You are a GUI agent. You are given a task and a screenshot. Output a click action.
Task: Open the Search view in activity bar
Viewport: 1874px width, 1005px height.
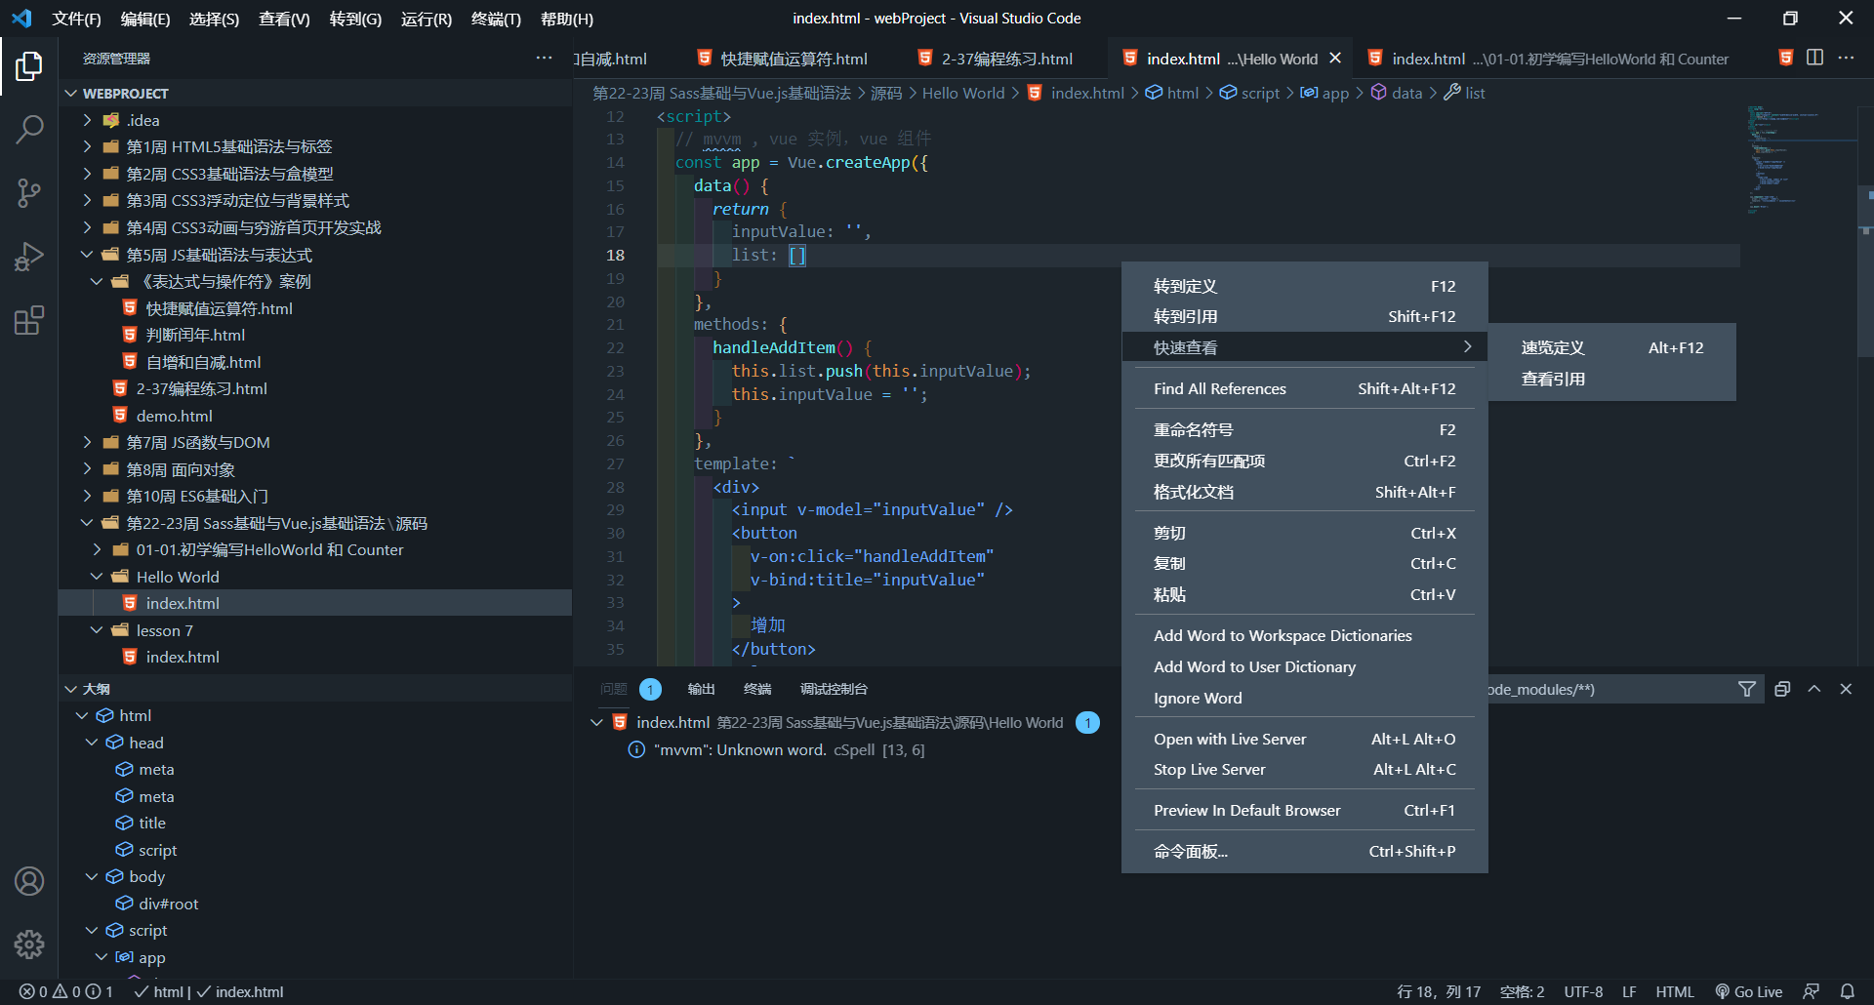coord(29,130)
